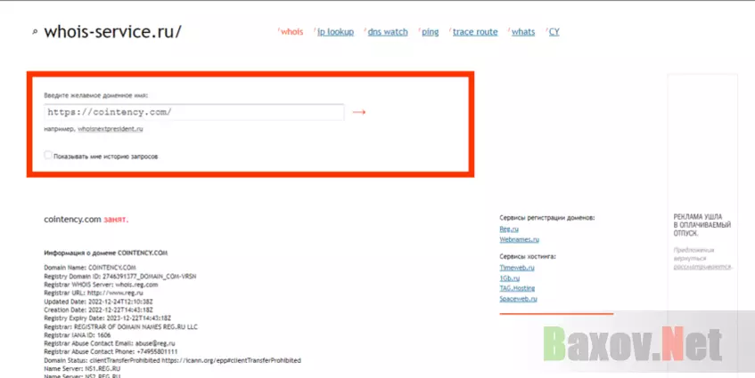Select the Registrar IANA ID line
The height and width of the screenshot is (378, 755).
[x=77, y=335]
